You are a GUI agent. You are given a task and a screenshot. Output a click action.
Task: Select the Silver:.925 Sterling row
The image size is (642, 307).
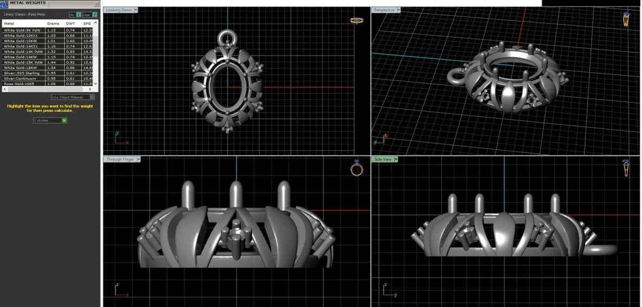[x=48, y=73]
